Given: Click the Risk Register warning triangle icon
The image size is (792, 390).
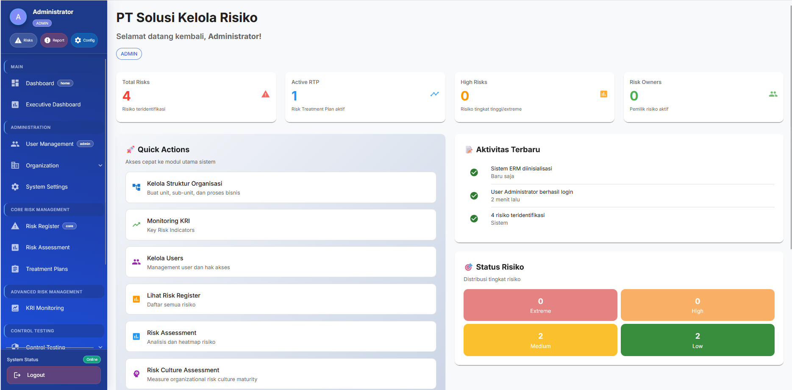Looking at the screenshot, I should tap(15, 226).
